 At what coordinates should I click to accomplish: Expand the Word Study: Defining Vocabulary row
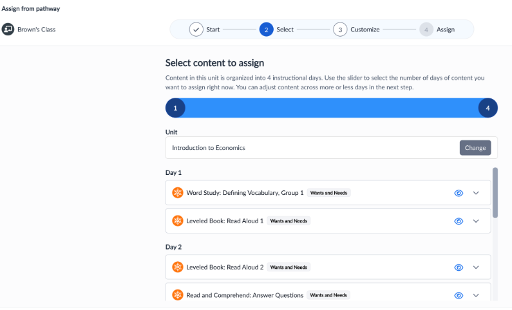pyautogui.click(x=477, y=193)
